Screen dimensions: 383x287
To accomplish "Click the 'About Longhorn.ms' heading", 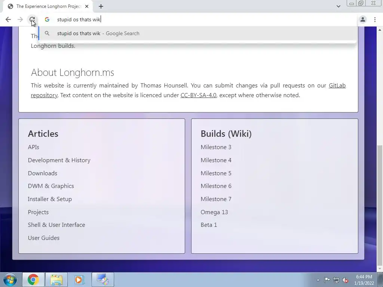I will [73, 72].
